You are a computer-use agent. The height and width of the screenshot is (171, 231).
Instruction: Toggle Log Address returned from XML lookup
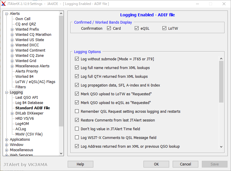point(77,146)
